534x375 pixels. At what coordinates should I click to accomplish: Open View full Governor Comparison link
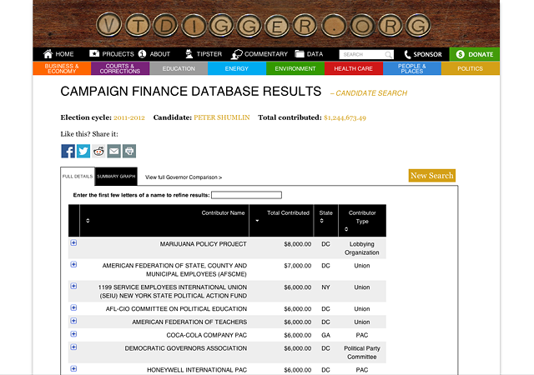(x=184, y=177)
